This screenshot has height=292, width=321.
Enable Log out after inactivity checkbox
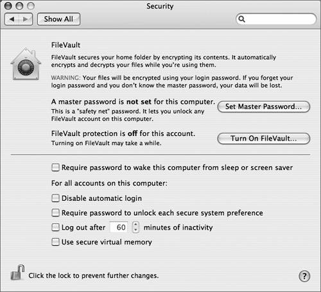(55, 227)
